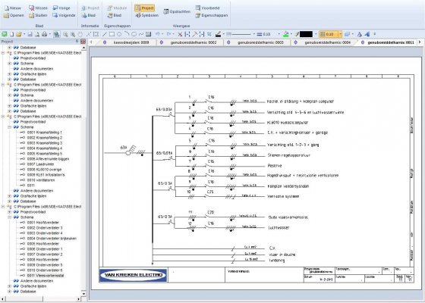Pin the Project panel with the pushpin
The width and height of the screenshot is (425, 303).
(x=77, y=42)
